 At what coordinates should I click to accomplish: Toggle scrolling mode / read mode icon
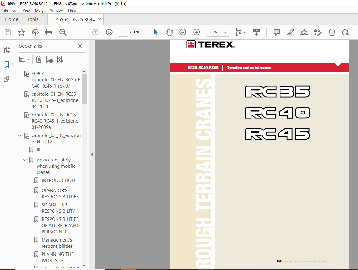point(256,32)
